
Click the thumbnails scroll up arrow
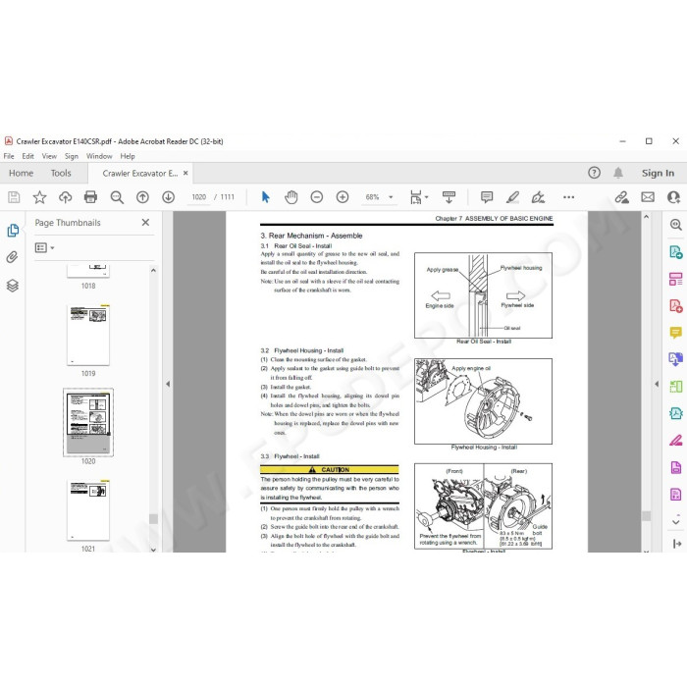click(153, 271)
